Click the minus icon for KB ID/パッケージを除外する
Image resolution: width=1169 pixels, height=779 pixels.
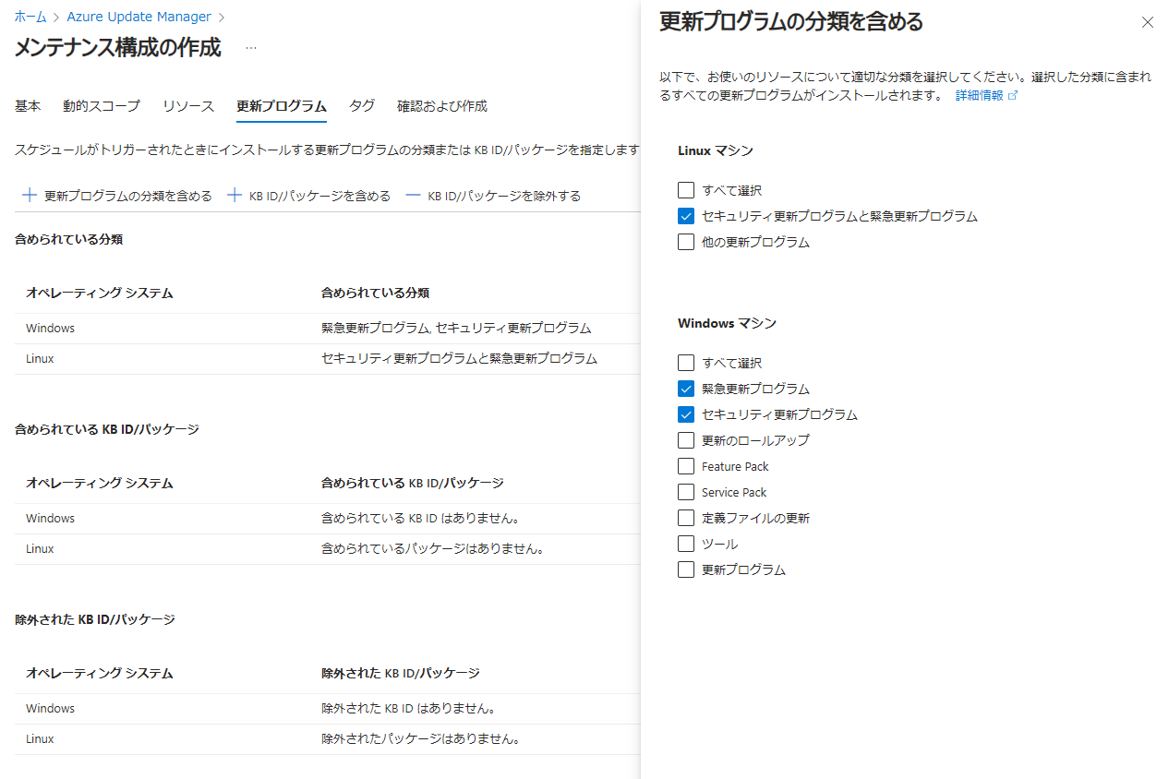point(414,195)
